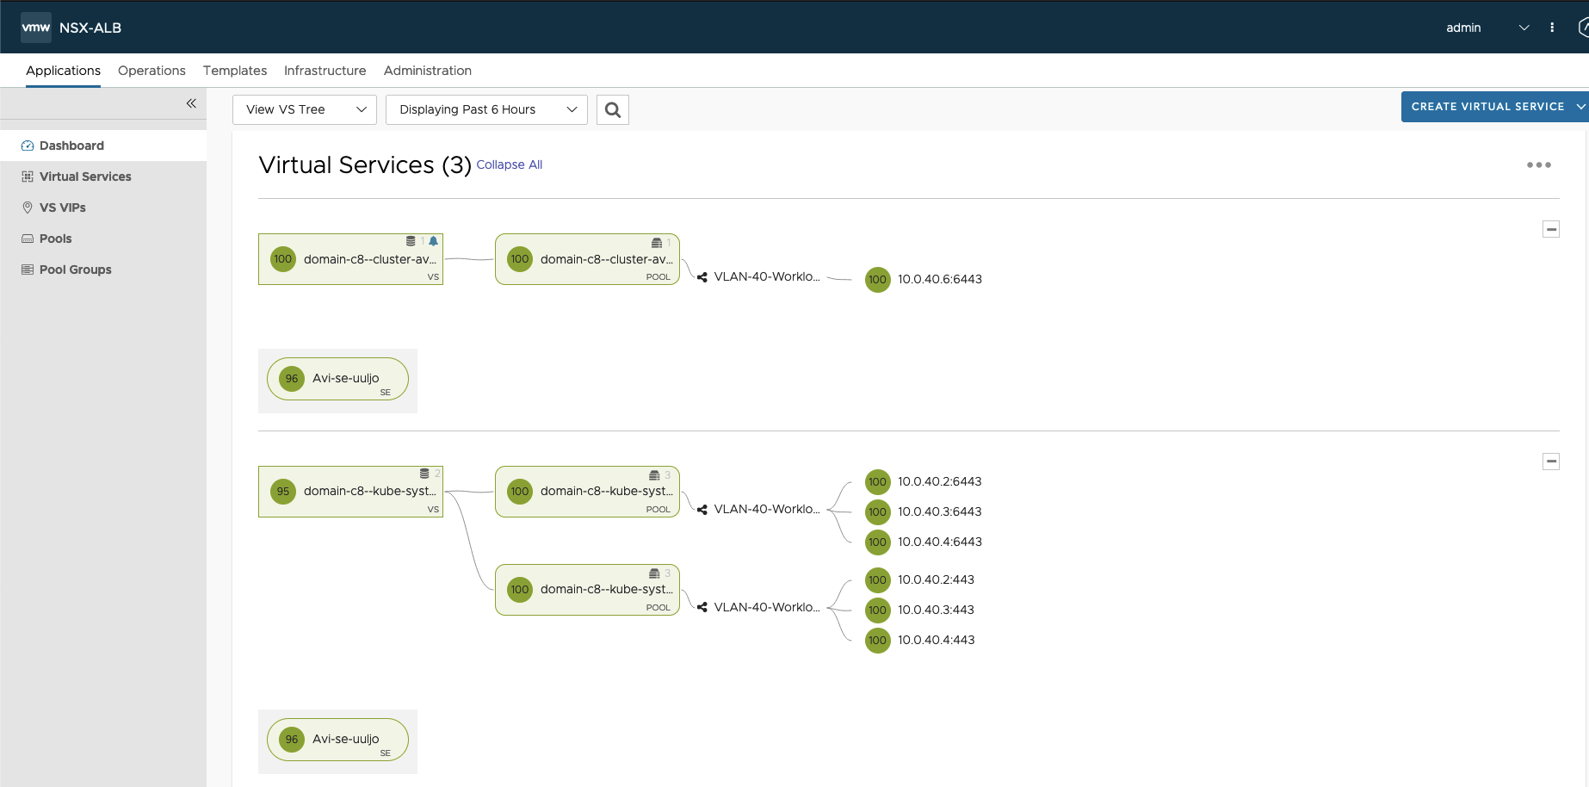This screenshot has height=787, width=1589.
Task: Click the Collapse All link
Action: [509, 164]
